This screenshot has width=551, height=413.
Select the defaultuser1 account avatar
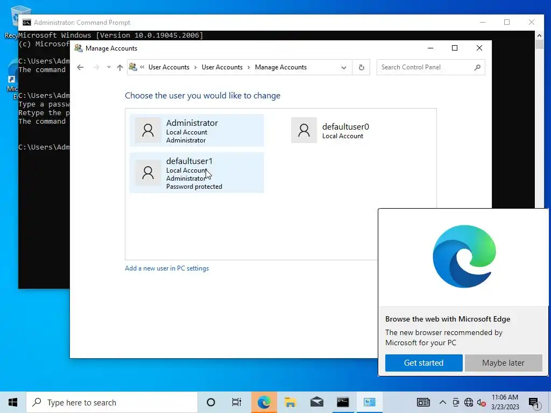click(148, 173)
